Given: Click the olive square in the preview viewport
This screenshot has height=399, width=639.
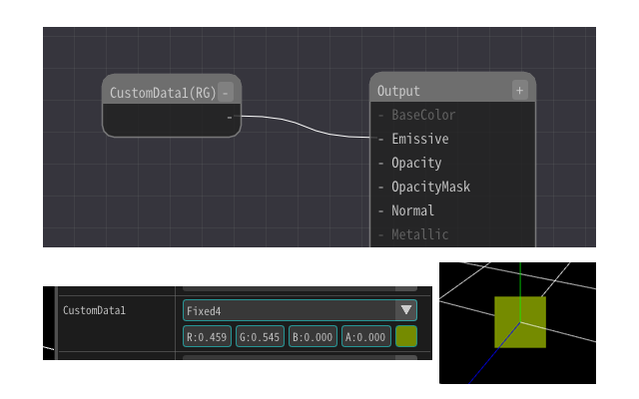Looking at the screenshot, I should pyautogui.click(x=520, y=322).
